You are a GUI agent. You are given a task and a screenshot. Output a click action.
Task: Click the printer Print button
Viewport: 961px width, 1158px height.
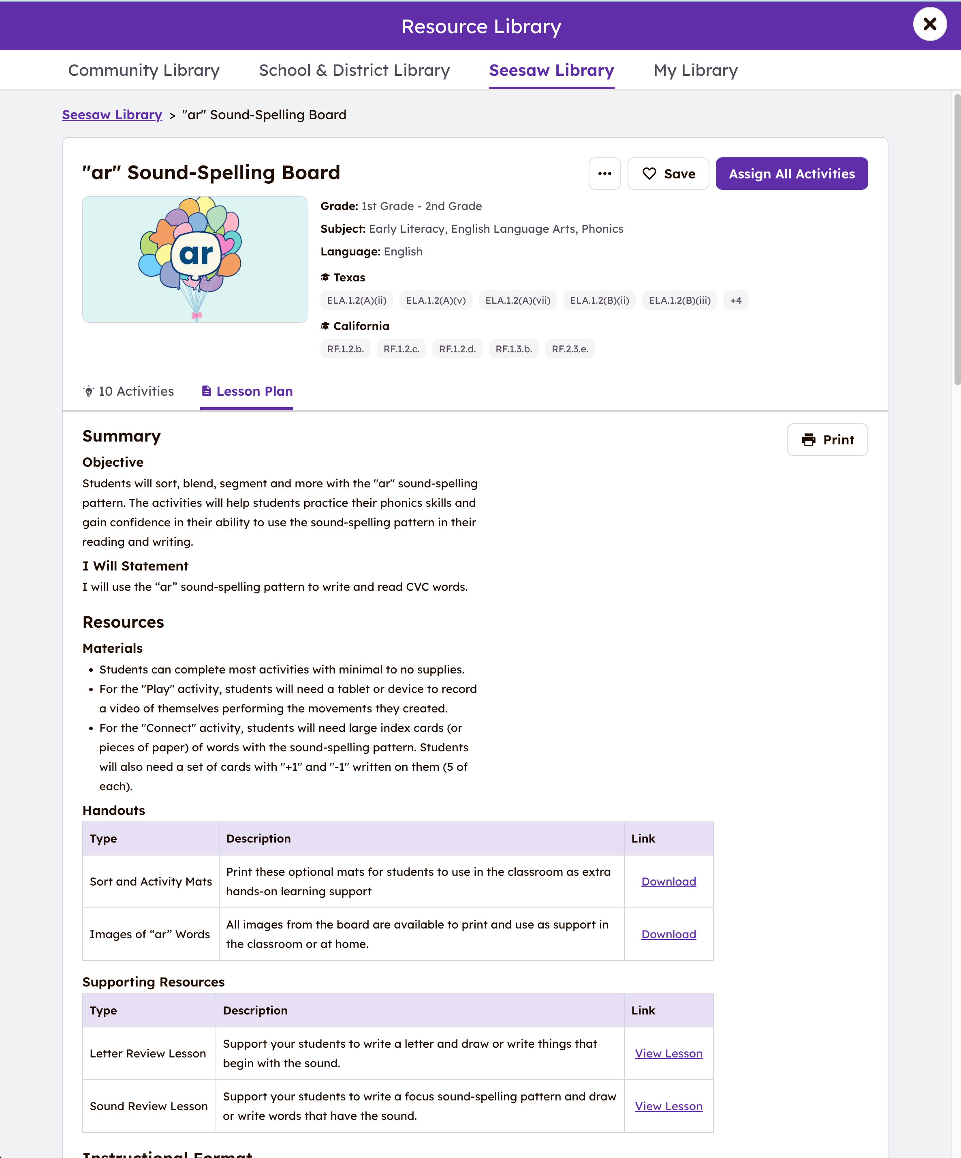coord(826,440)
